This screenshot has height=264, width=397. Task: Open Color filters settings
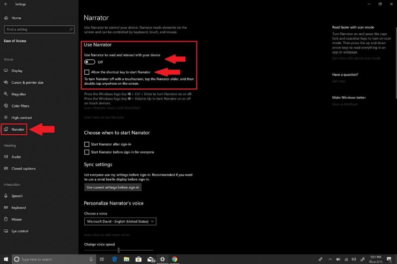pyautogui.click(x=16, y=106)
